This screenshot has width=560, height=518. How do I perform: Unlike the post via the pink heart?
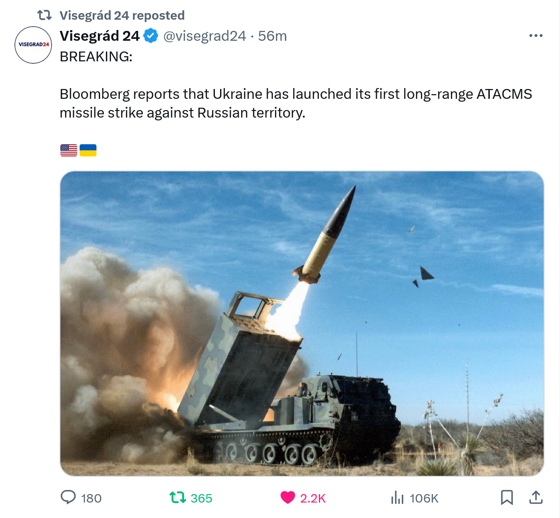[287, 497]
